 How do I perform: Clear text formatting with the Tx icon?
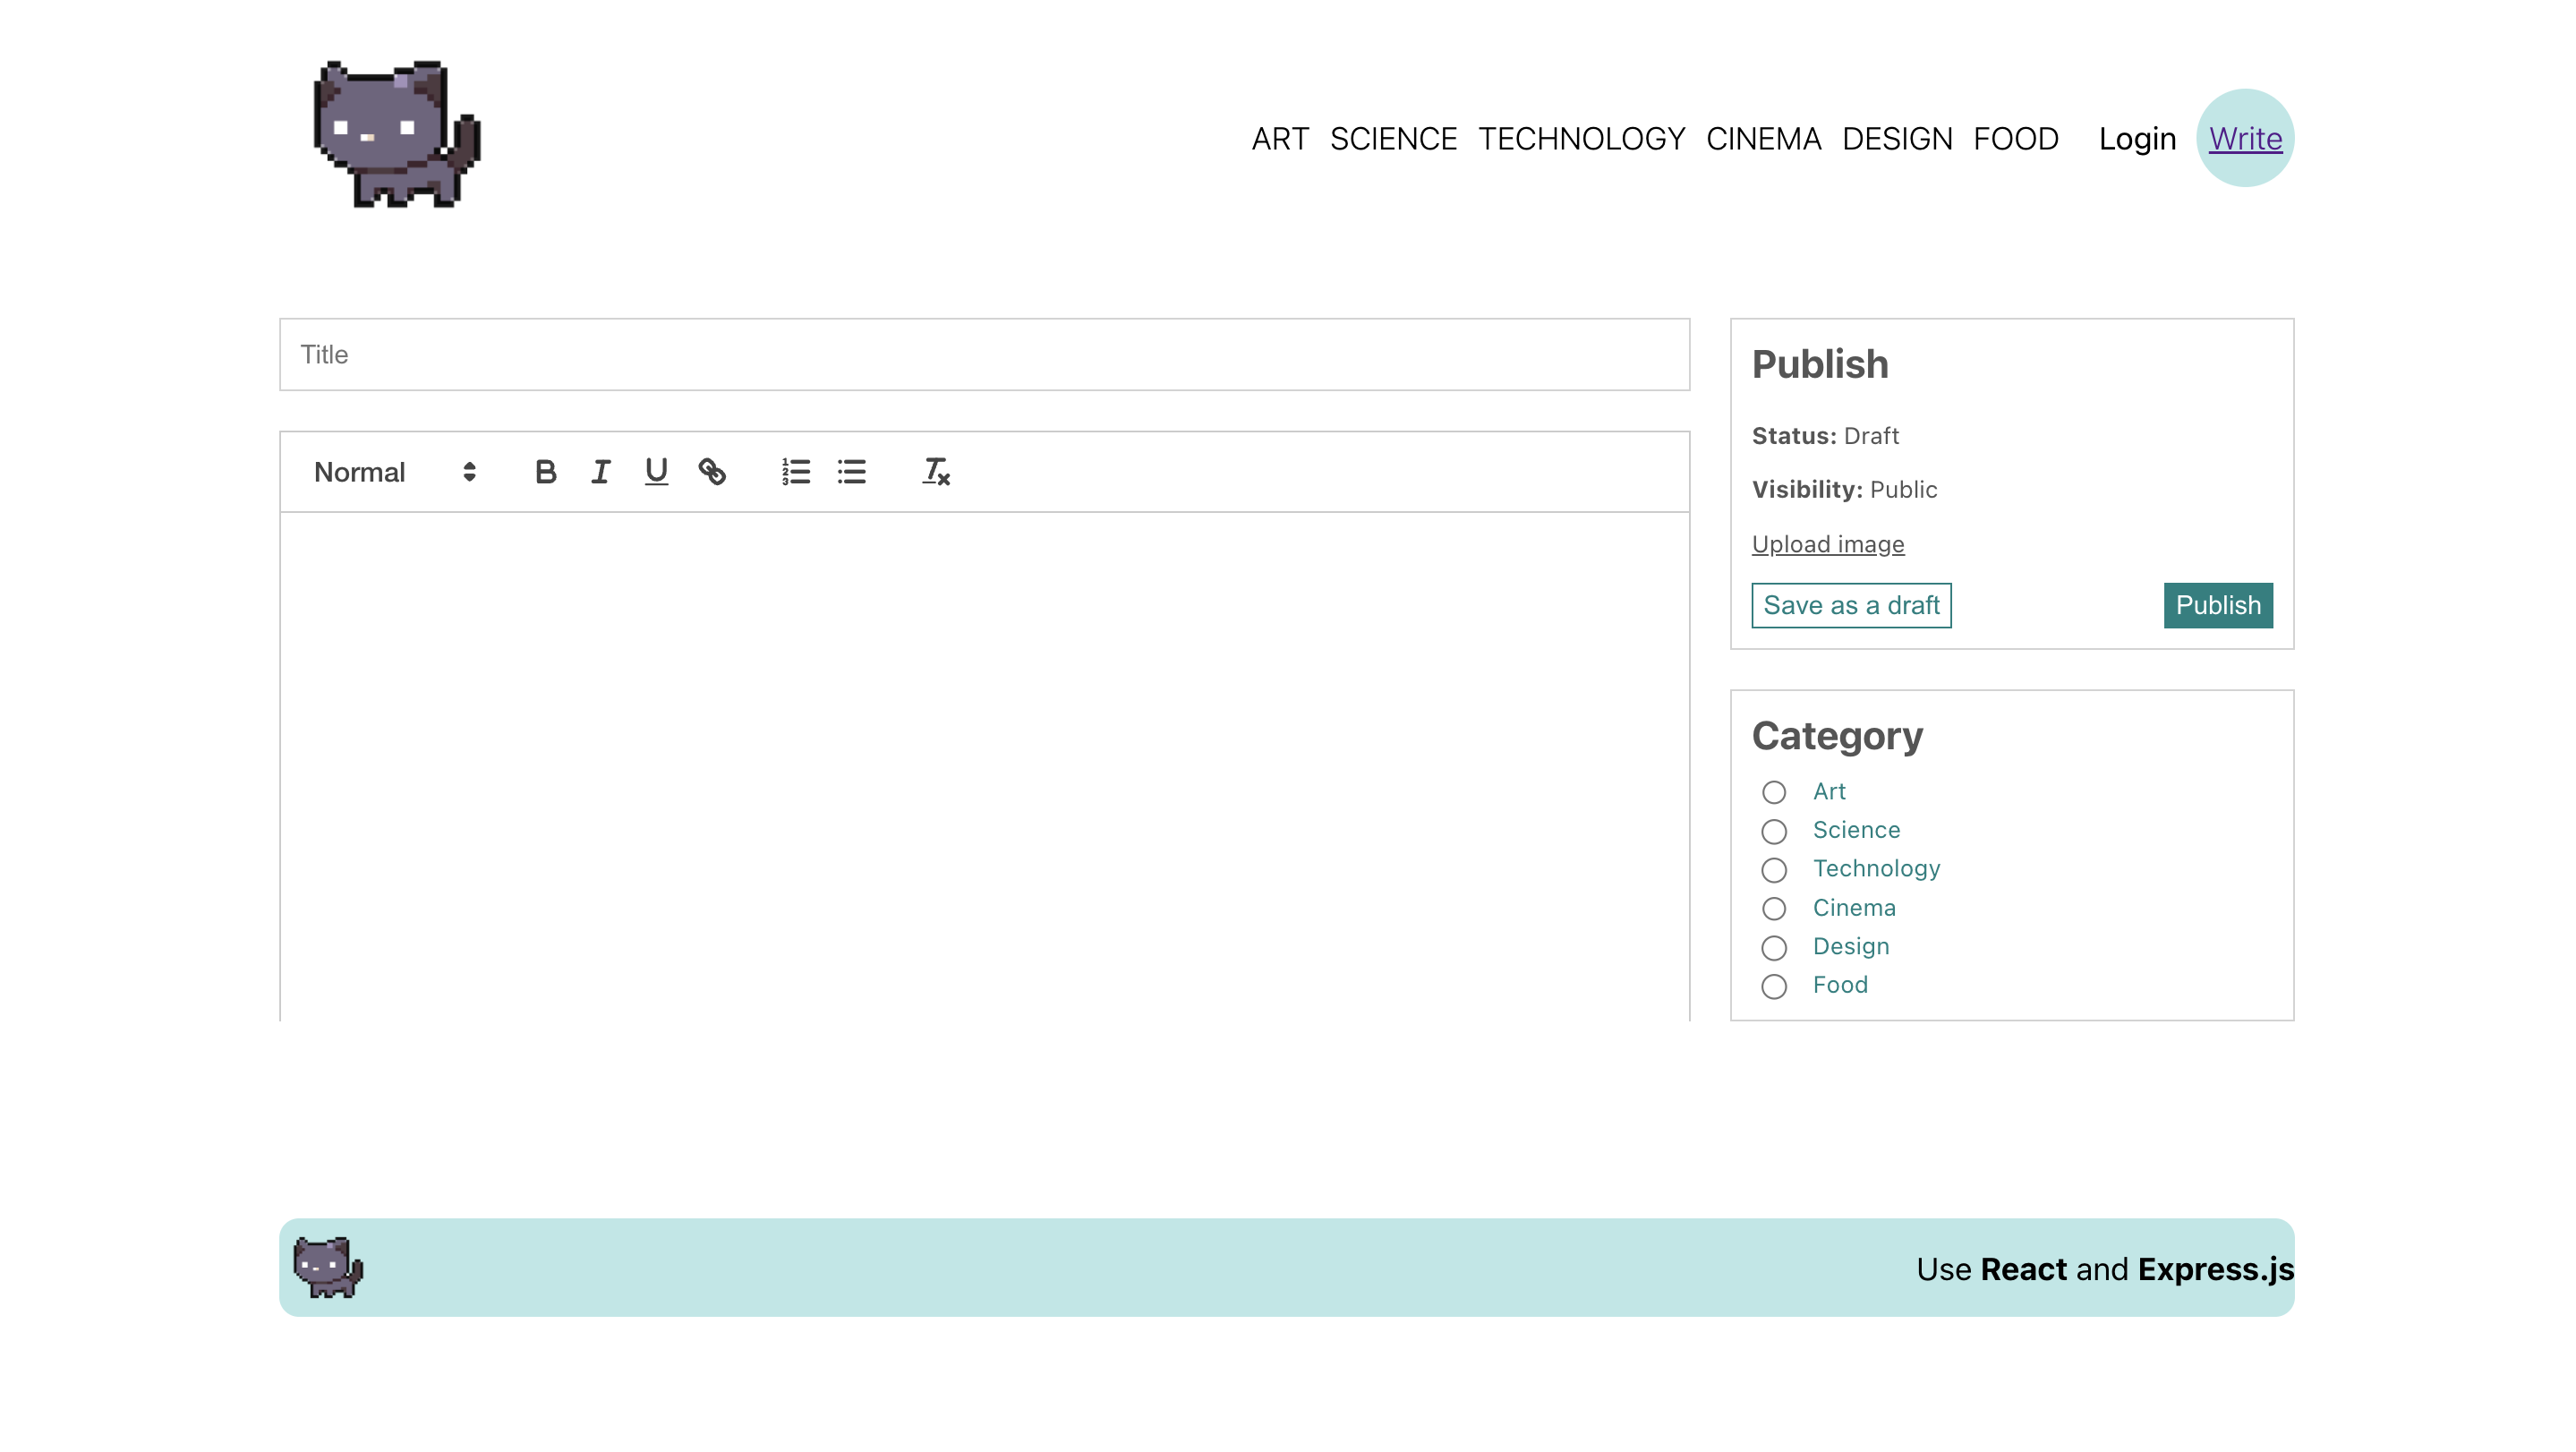coord(935,471)
